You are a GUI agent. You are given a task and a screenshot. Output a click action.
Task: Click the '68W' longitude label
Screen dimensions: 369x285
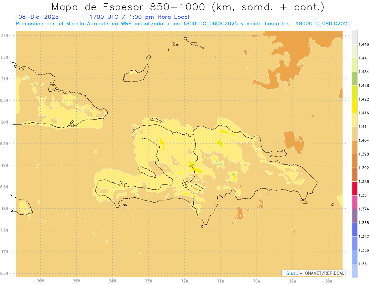point(329,281)
